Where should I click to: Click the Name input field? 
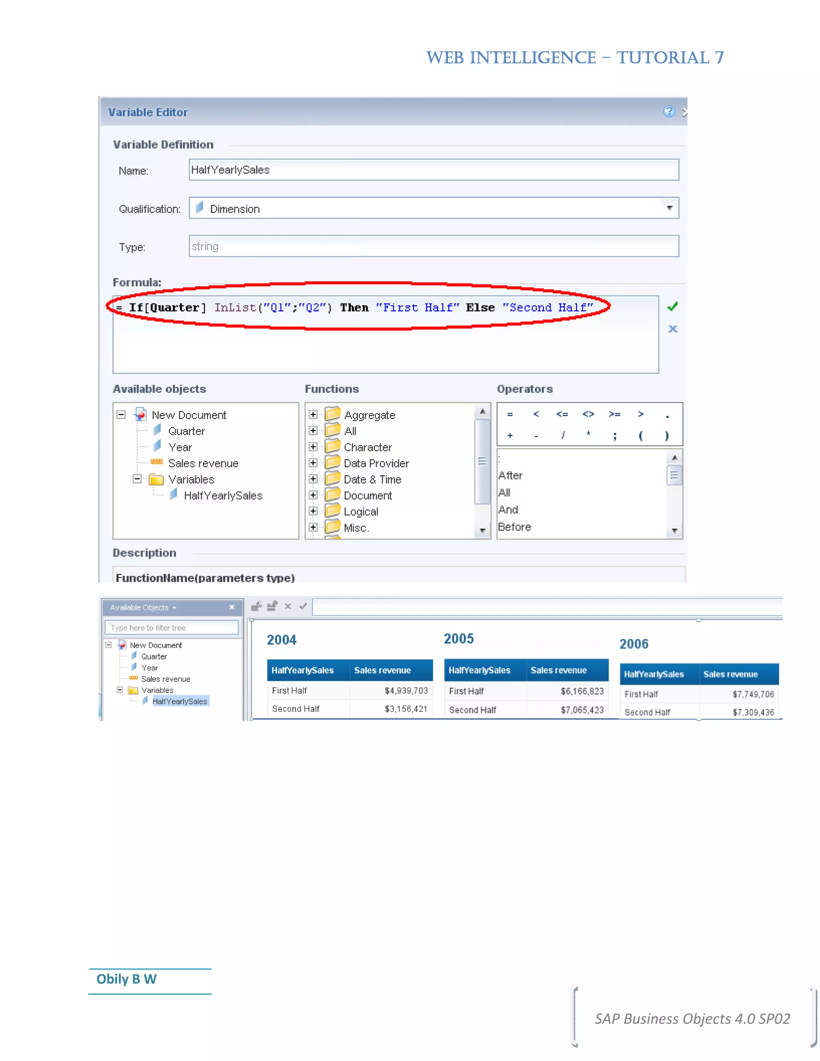point(433,170)
